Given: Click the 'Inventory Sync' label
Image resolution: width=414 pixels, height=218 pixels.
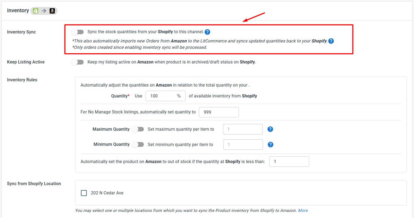Looking at the screenshot, I should [21, 32].
